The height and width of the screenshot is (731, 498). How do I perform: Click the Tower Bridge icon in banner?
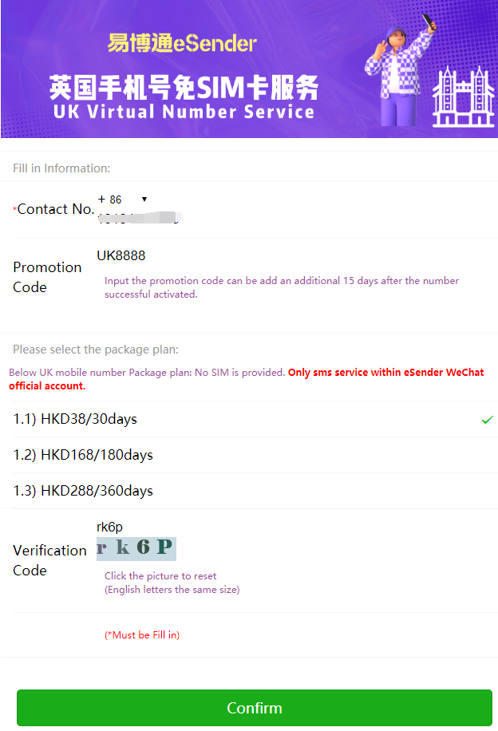(463, 97)
